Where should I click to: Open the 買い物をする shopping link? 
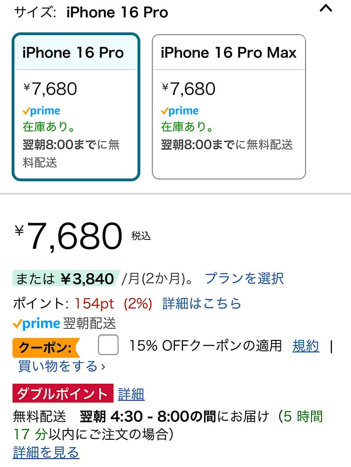[x=61, y=366]
